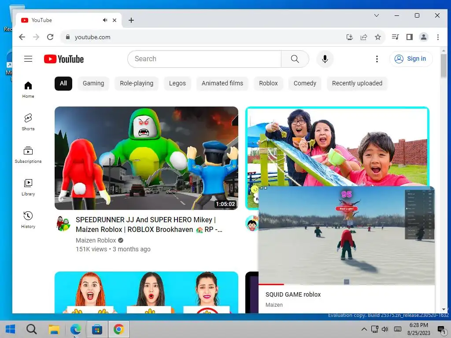
Task: Launch Microsoft Edge from taskbar
Action: pos(75,329)
